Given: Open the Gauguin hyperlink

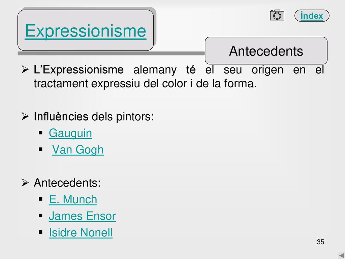Looking at the screenshot, I should tap(70, 133).
